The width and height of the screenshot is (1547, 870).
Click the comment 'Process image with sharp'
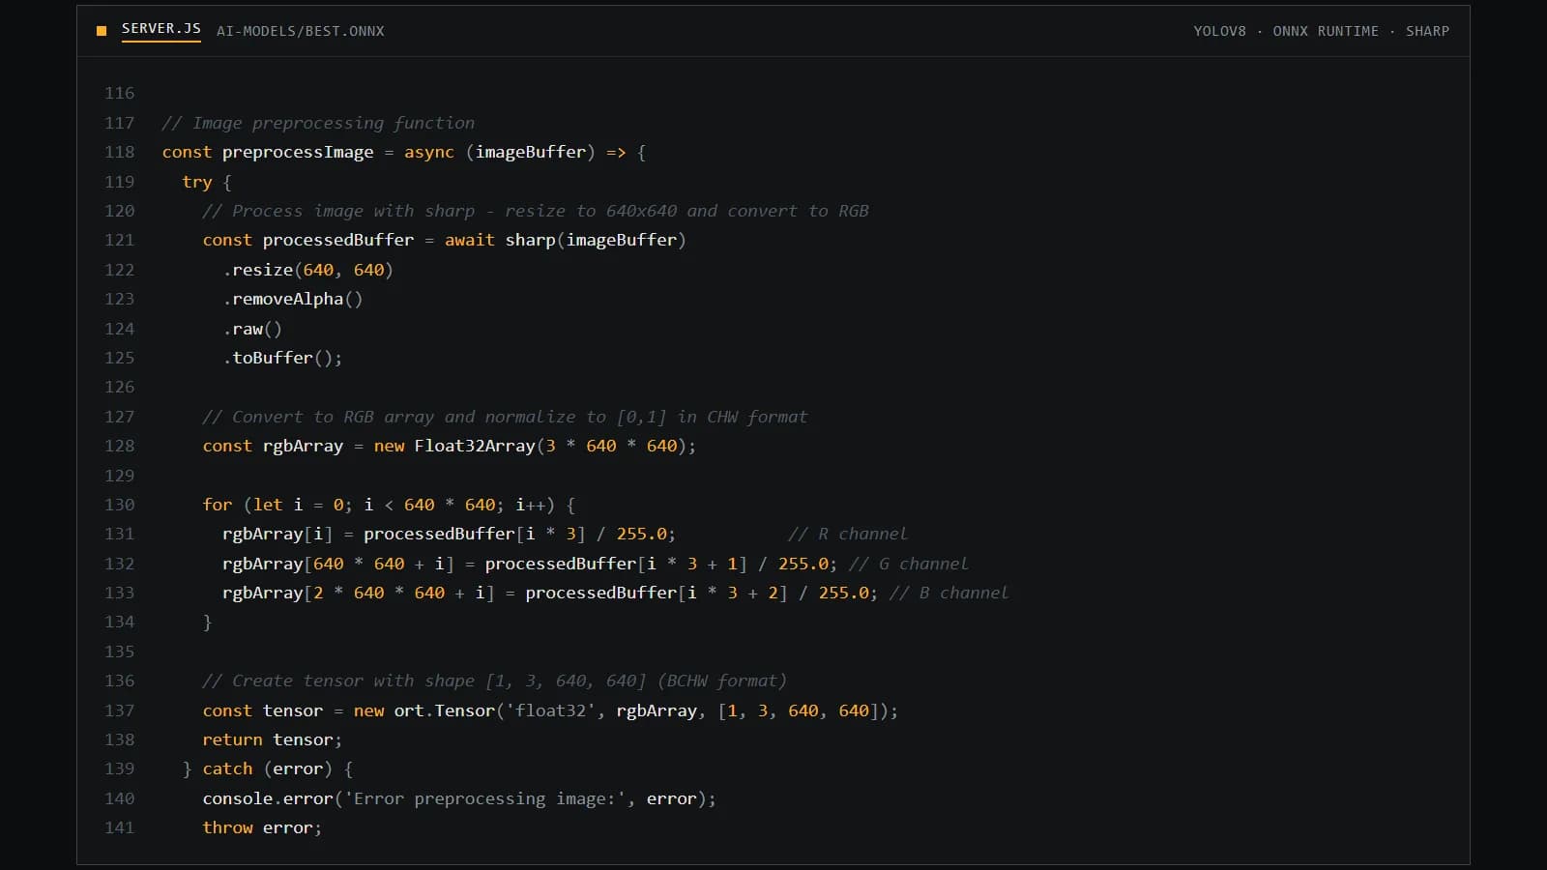(x=536, y=211)
